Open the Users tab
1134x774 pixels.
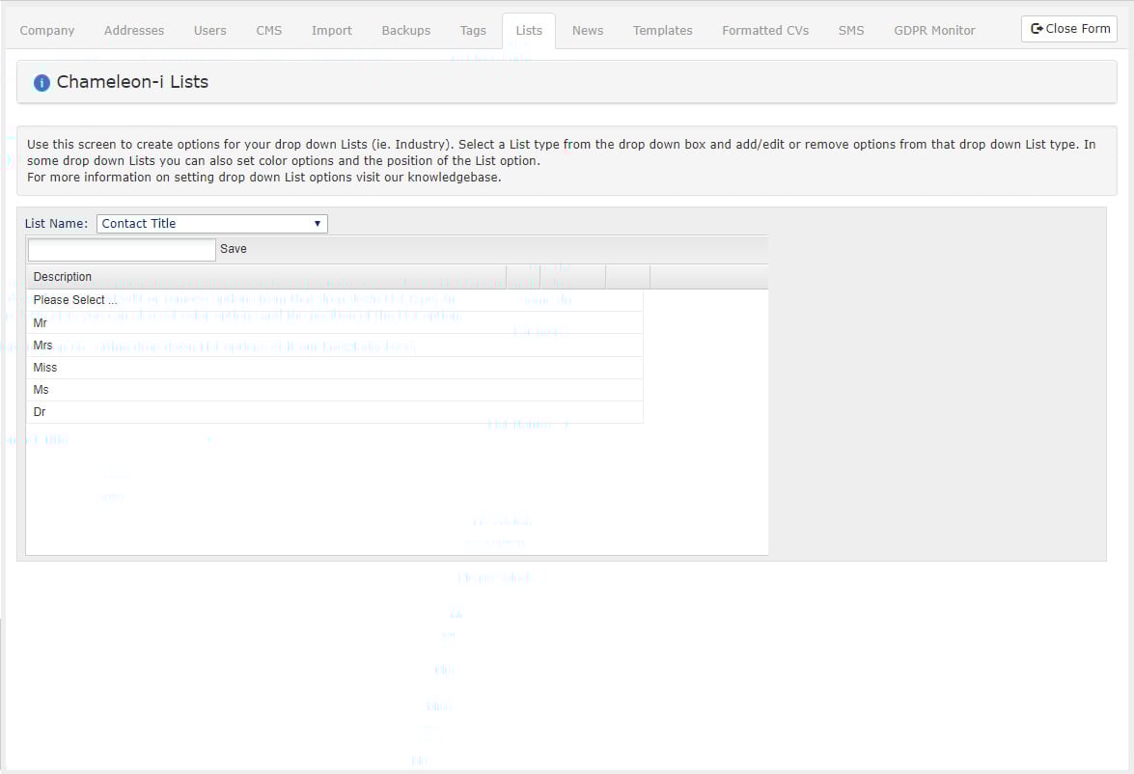(x=209, y=30)
